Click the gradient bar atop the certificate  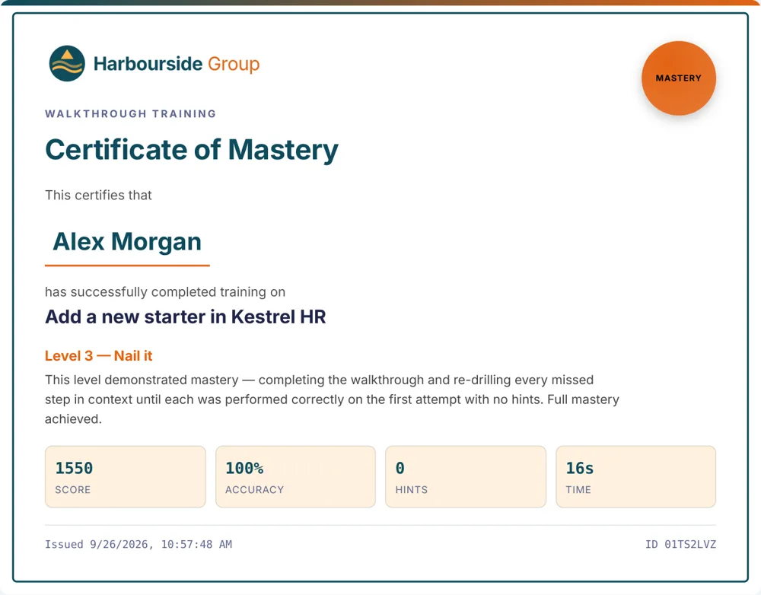pyautogui.click(x=380, y=2)
